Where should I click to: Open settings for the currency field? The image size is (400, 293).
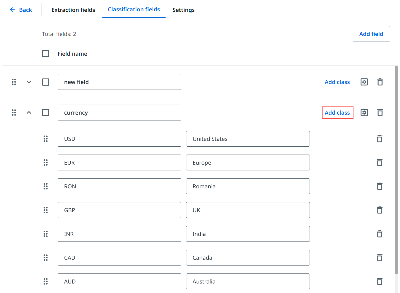[x=364, y=113]
